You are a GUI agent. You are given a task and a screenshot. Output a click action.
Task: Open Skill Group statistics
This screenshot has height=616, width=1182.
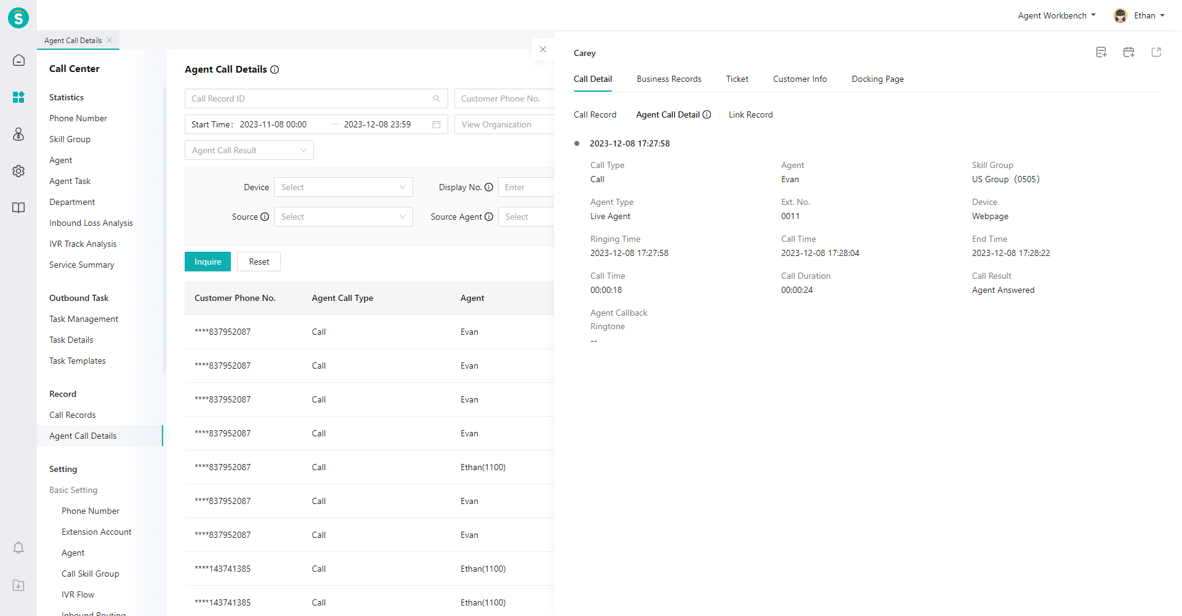click(x=70, y=139)
